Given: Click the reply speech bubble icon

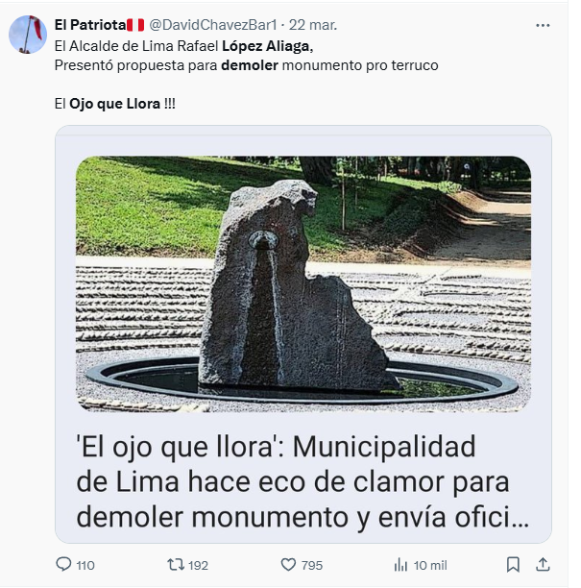Looking at the screenshot, I should pyautogui.click(x=63, y=564).
